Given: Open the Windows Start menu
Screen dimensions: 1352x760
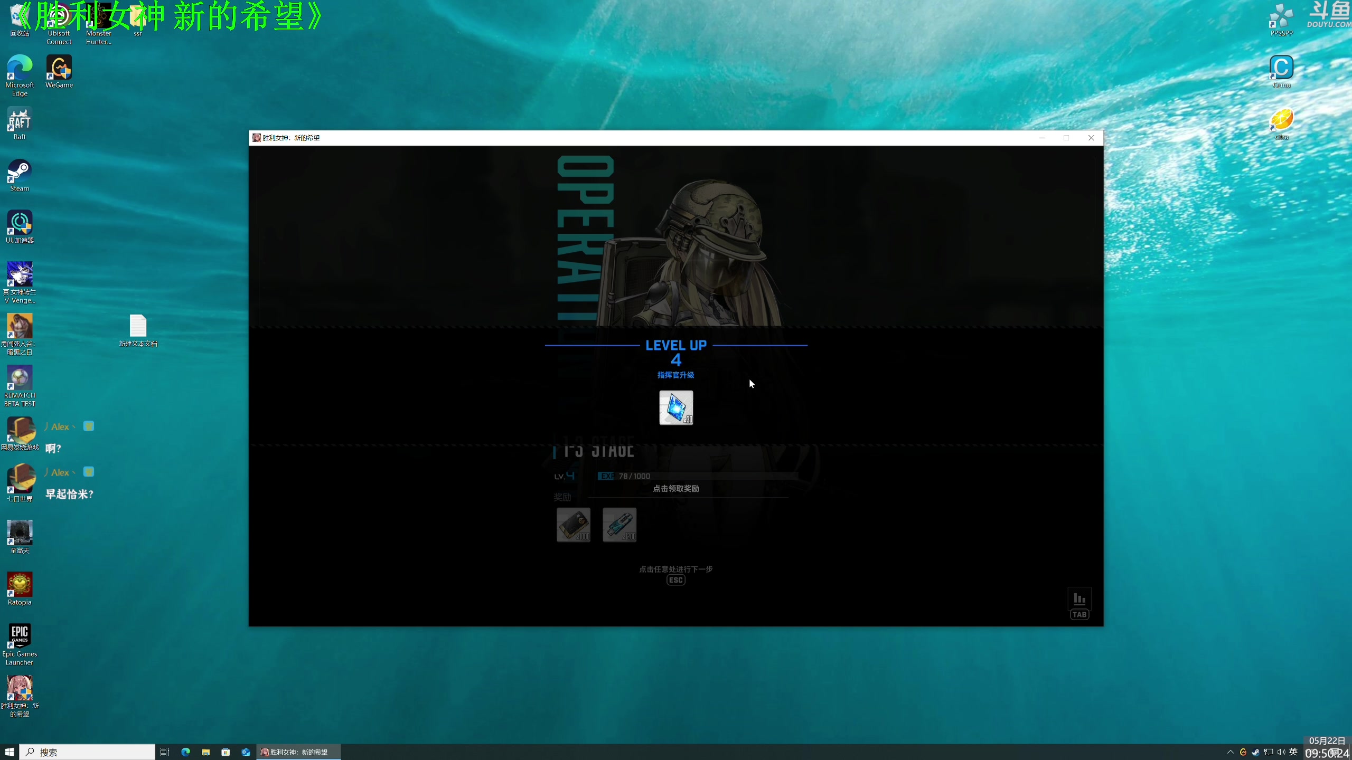Looking at the screenshot, I should point(10,752).
